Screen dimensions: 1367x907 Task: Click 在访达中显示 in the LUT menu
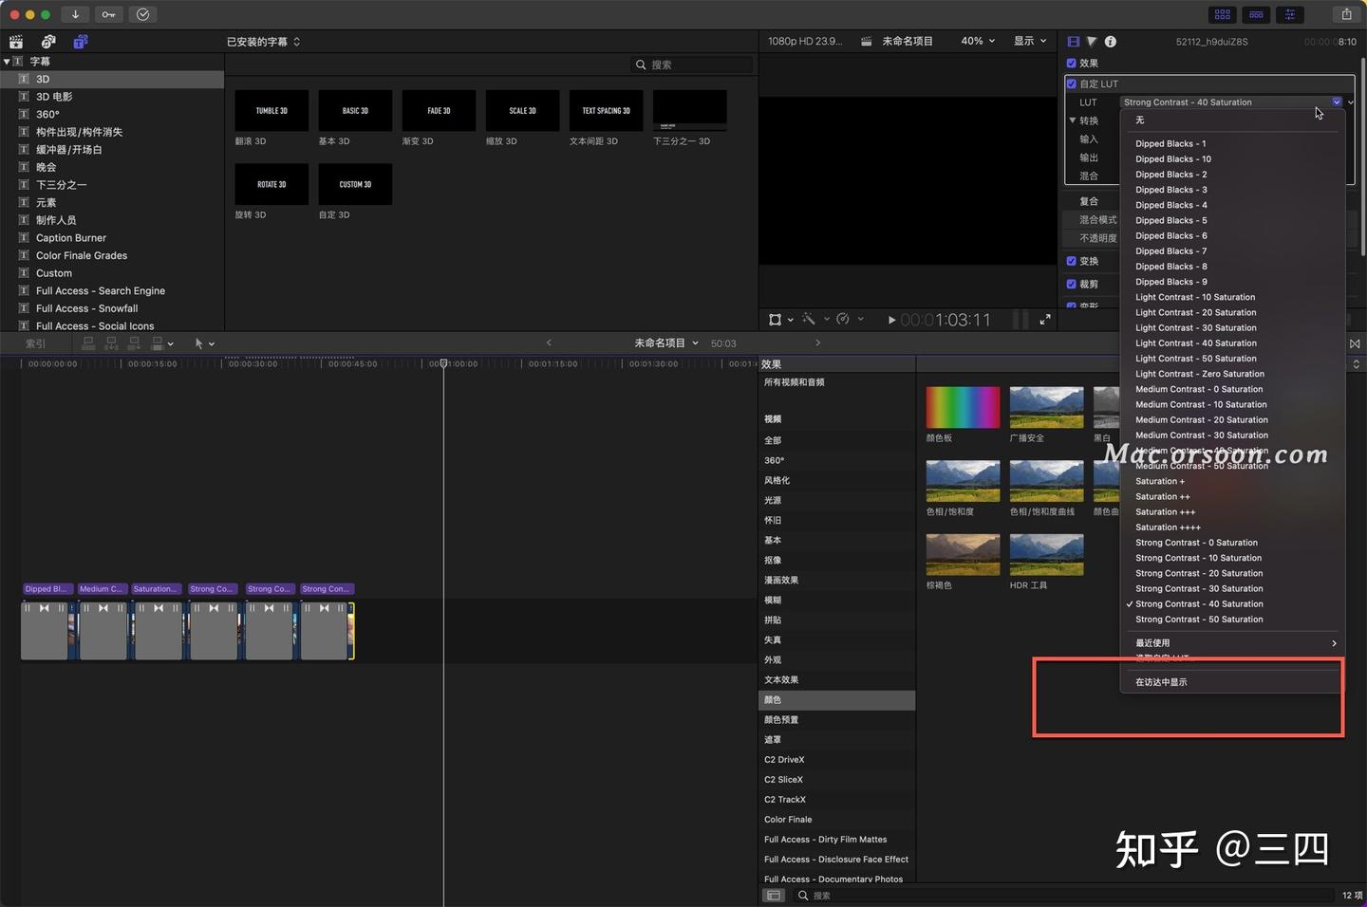1161,681
